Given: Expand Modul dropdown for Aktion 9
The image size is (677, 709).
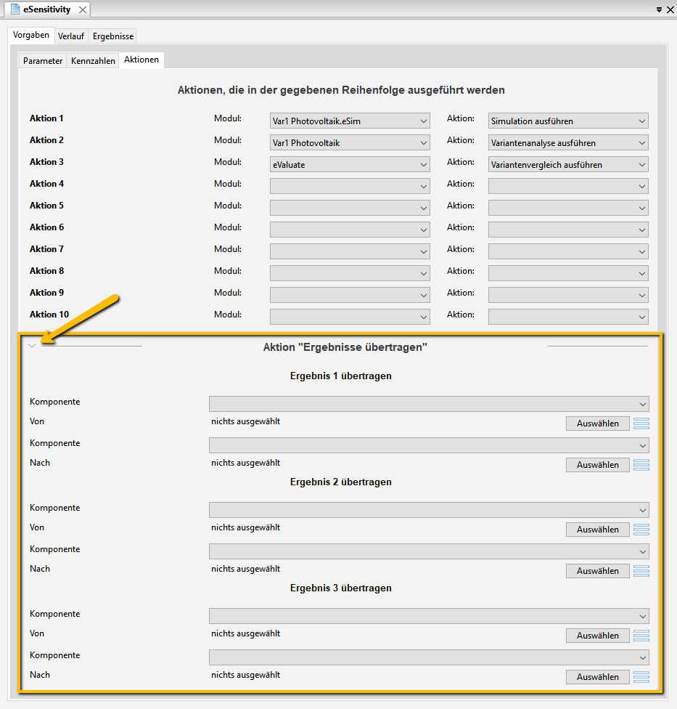Looking at the screenshot, I should [350, 295].
